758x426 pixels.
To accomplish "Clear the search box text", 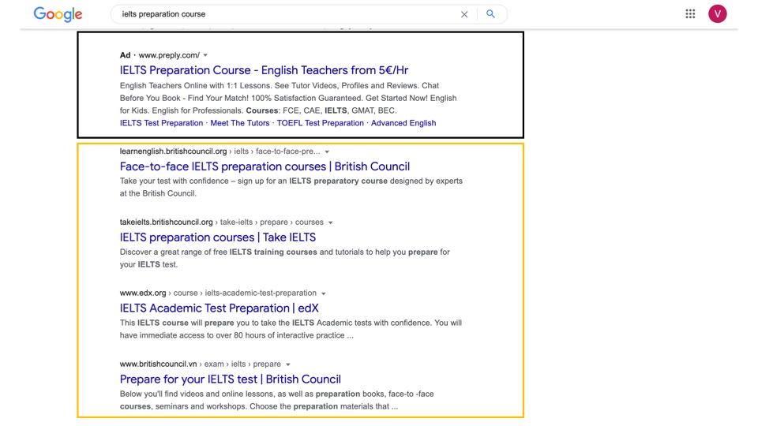I will tap(464, 14).
